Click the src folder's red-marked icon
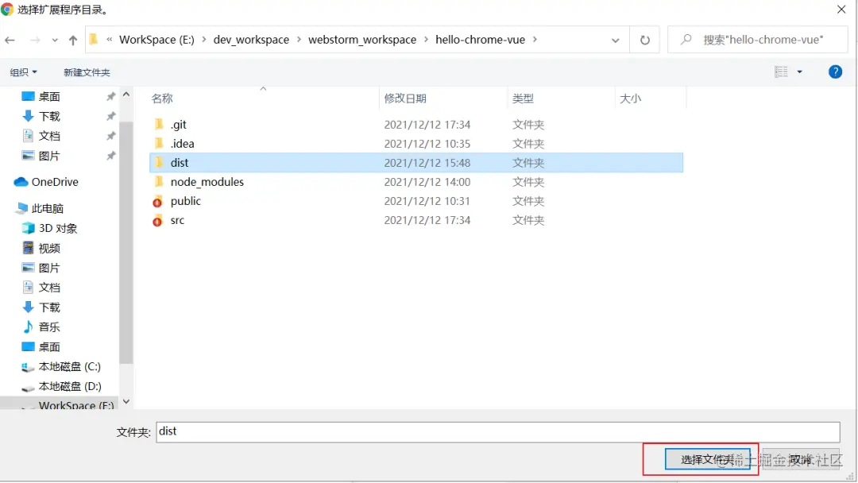Image resolution: width=858 pixels, height=483 pixels. (157, 220)
